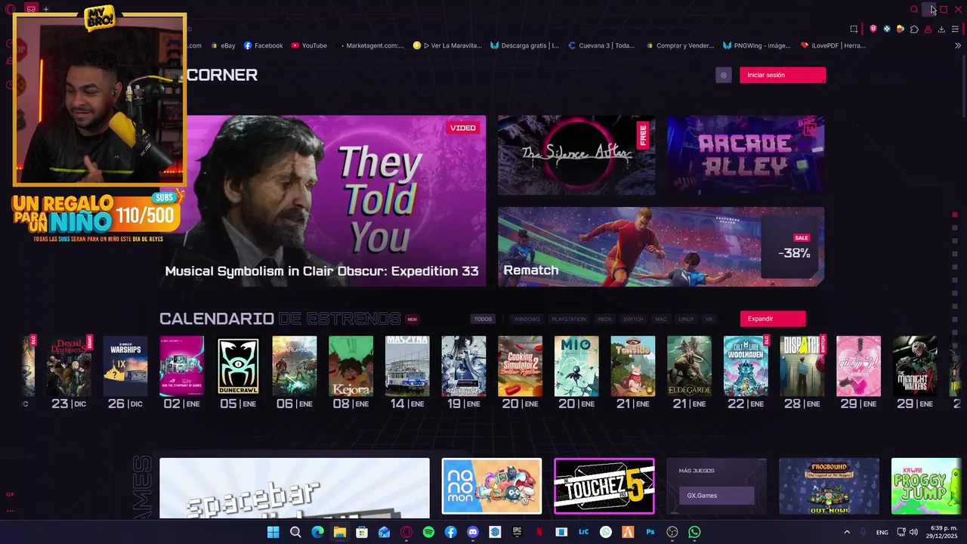The image size is (967, 544).
Task: Open the snapshot capture tool icon
Action: [854, 29]
